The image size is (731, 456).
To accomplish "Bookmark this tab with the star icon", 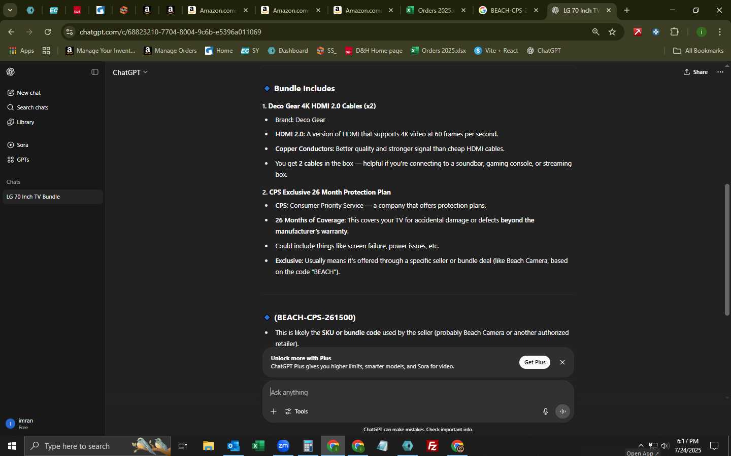I will [612, 32].
